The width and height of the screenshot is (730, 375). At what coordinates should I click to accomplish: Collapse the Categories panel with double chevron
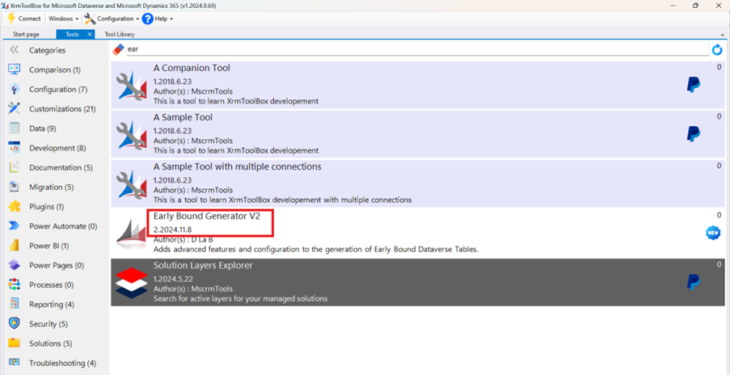(14, 50)
